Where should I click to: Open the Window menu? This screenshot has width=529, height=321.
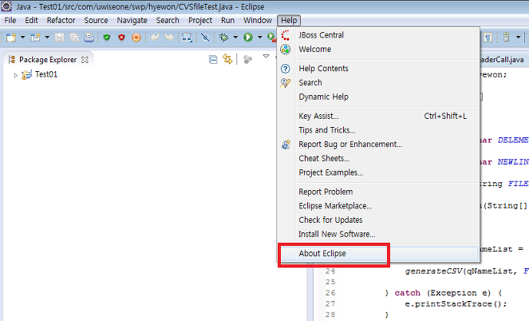(x=258, y=20)
